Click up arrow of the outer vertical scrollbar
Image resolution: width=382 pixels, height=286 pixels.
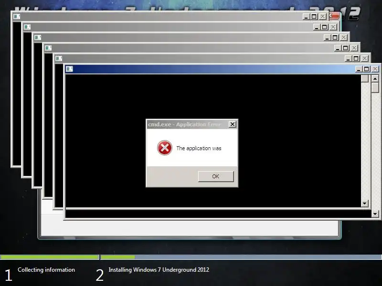[375, 79]
